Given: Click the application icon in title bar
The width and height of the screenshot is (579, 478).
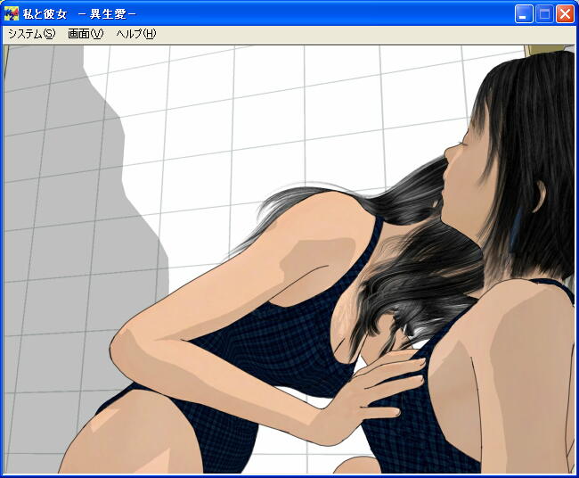Looking at the screenshot, I should [11, 14].
